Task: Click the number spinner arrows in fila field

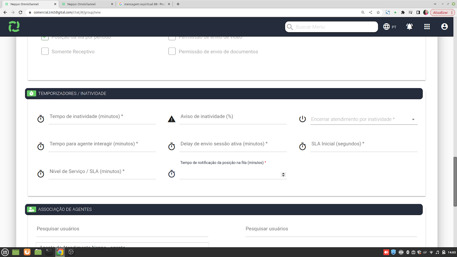Action: pos(283,174)
